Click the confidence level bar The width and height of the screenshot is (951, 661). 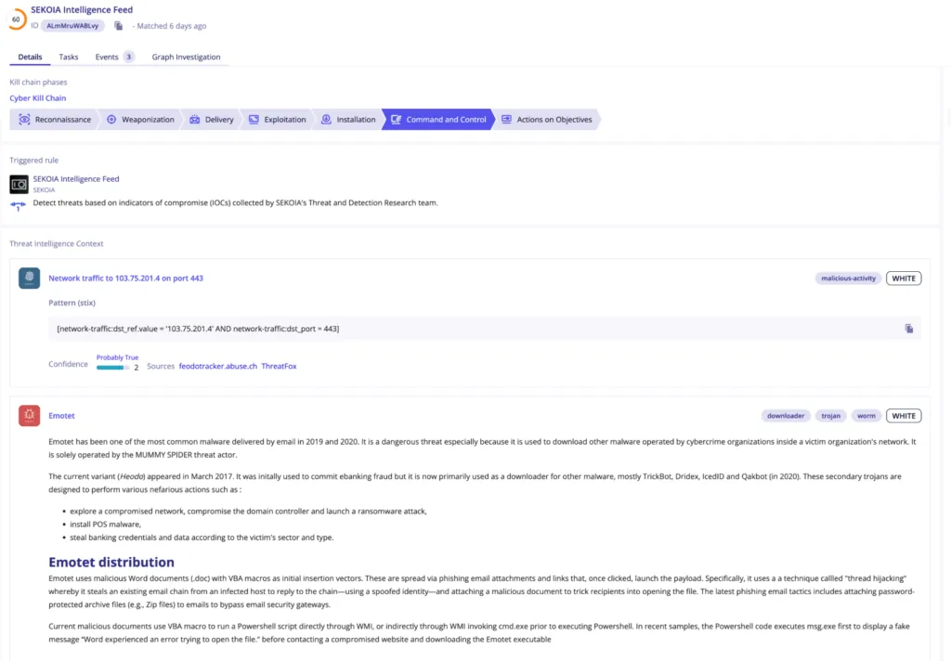(112, 368)
